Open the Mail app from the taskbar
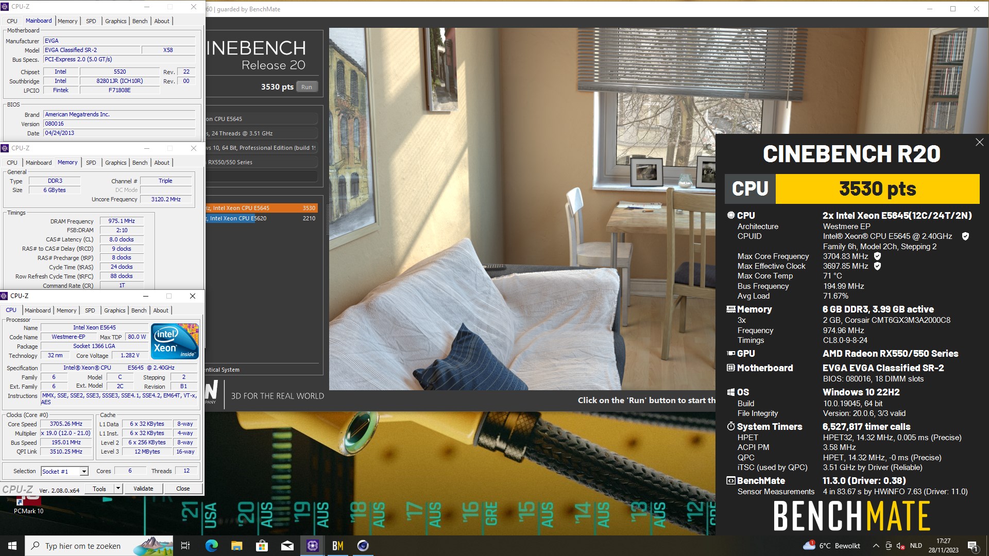989x556 pixels. (287, 546)
